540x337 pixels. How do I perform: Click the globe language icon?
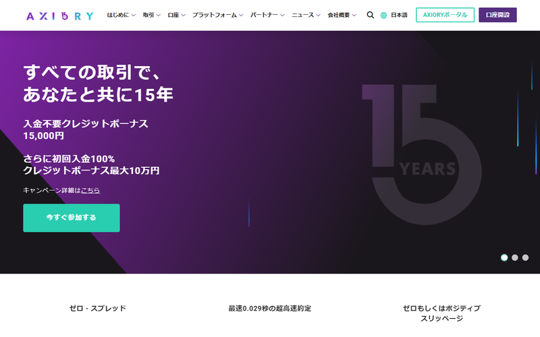[383, 15]
